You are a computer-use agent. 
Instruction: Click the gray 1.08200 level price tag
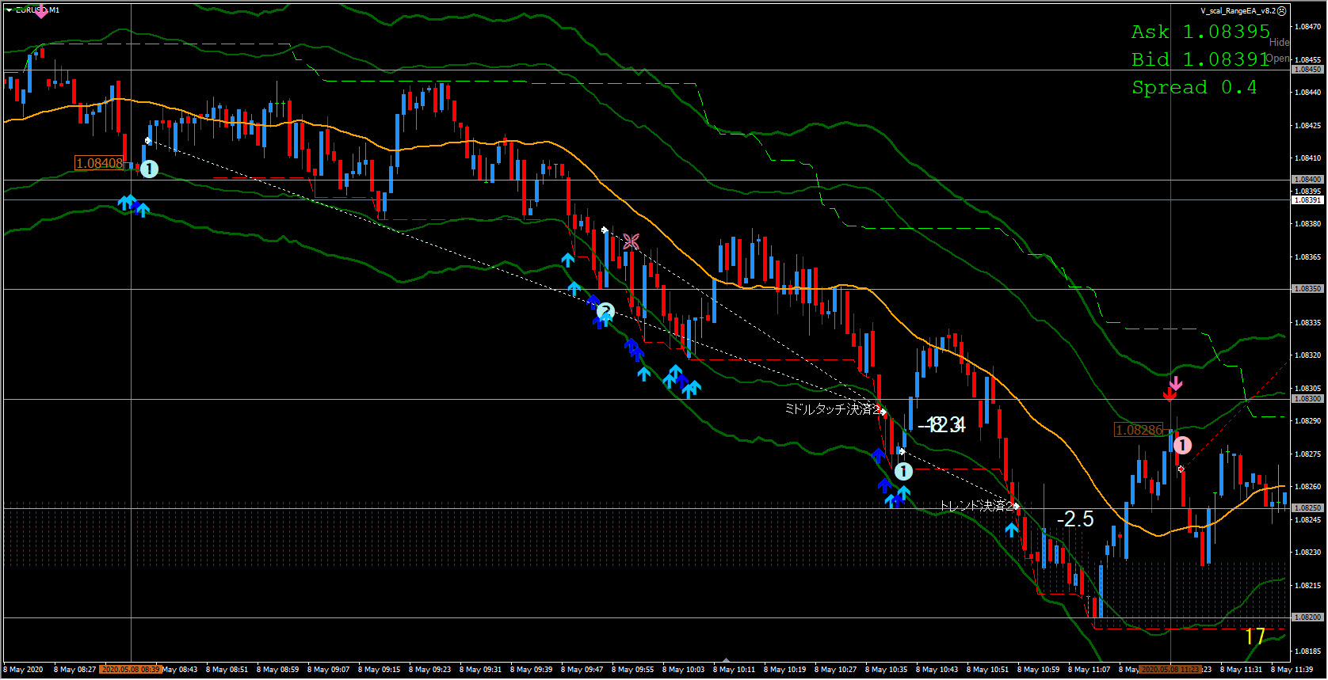[x=1307, y=617]
